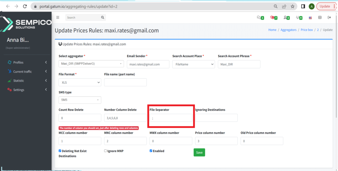Open the Price box breadcrumb link
This screenshot has height=171, width=338.
(307, 30)
